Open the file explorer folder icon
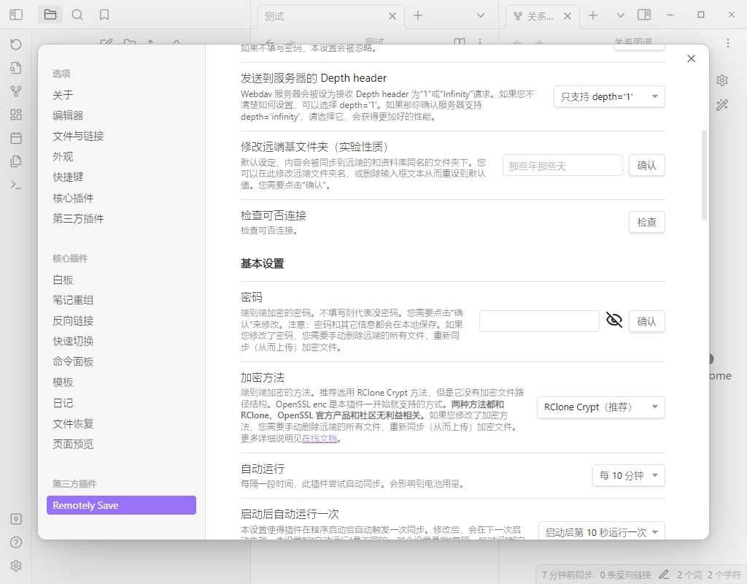This screenshot has height=584, width=747. pyautogui.click(x=50, y=15)
